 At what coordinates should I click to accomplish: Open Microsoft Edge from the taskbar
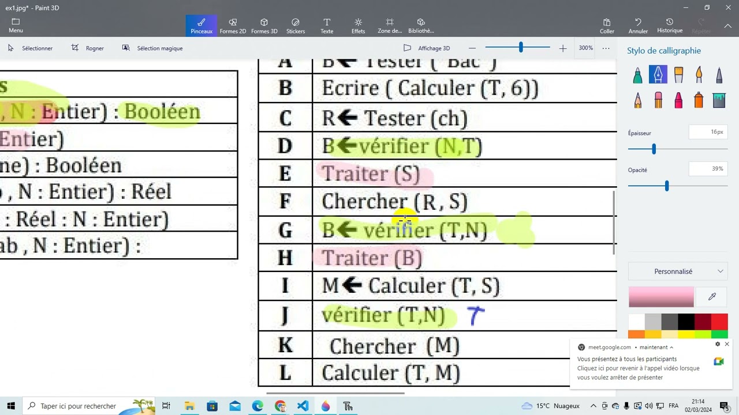pos(257,406)
